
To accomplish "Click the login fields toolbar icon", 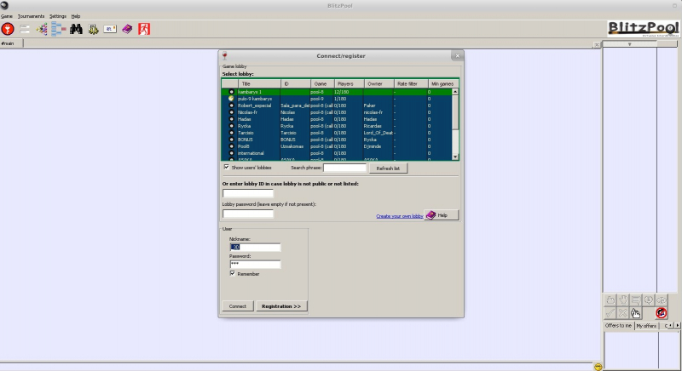I will (25, 29).
